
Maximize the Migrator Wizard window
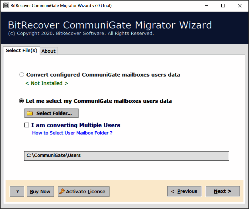pos(223,6)
